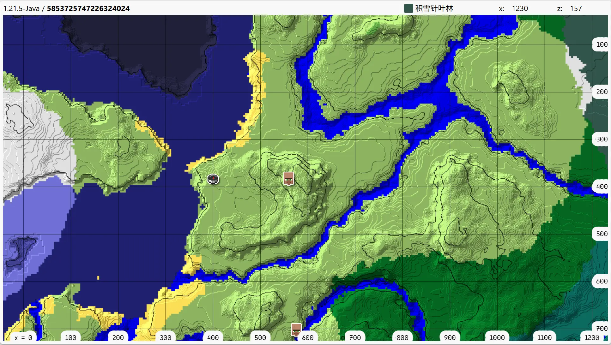Click the x-axis label 800

402,337
